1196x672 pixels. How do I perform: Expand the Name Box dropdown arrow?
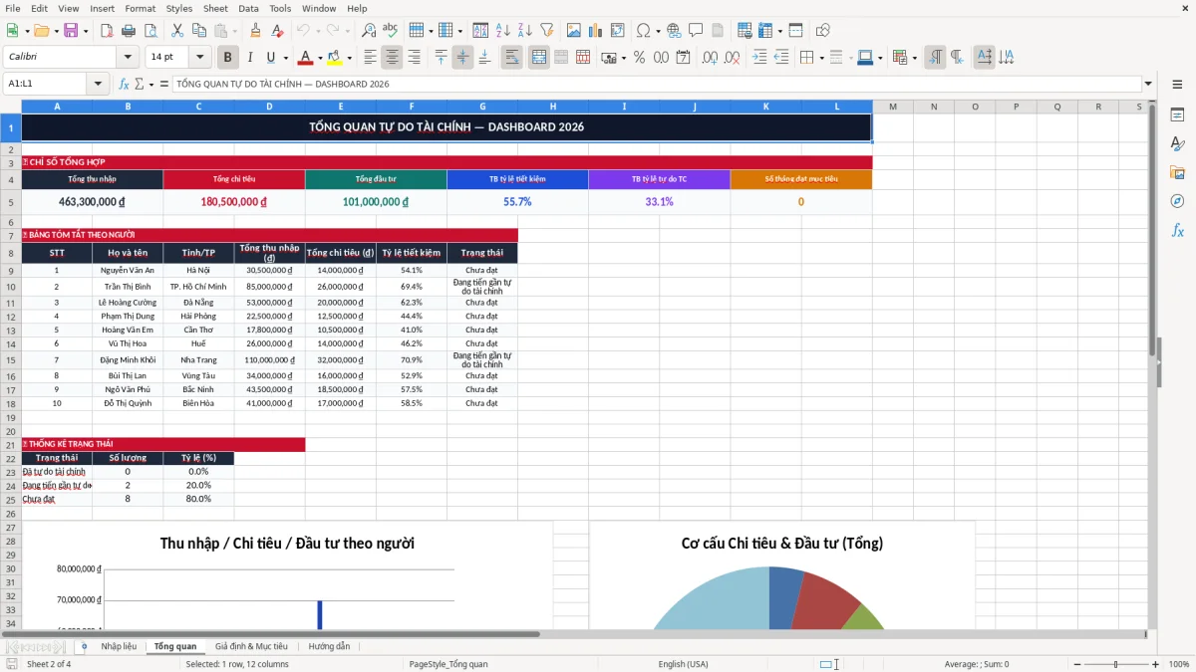coord(98,84)
